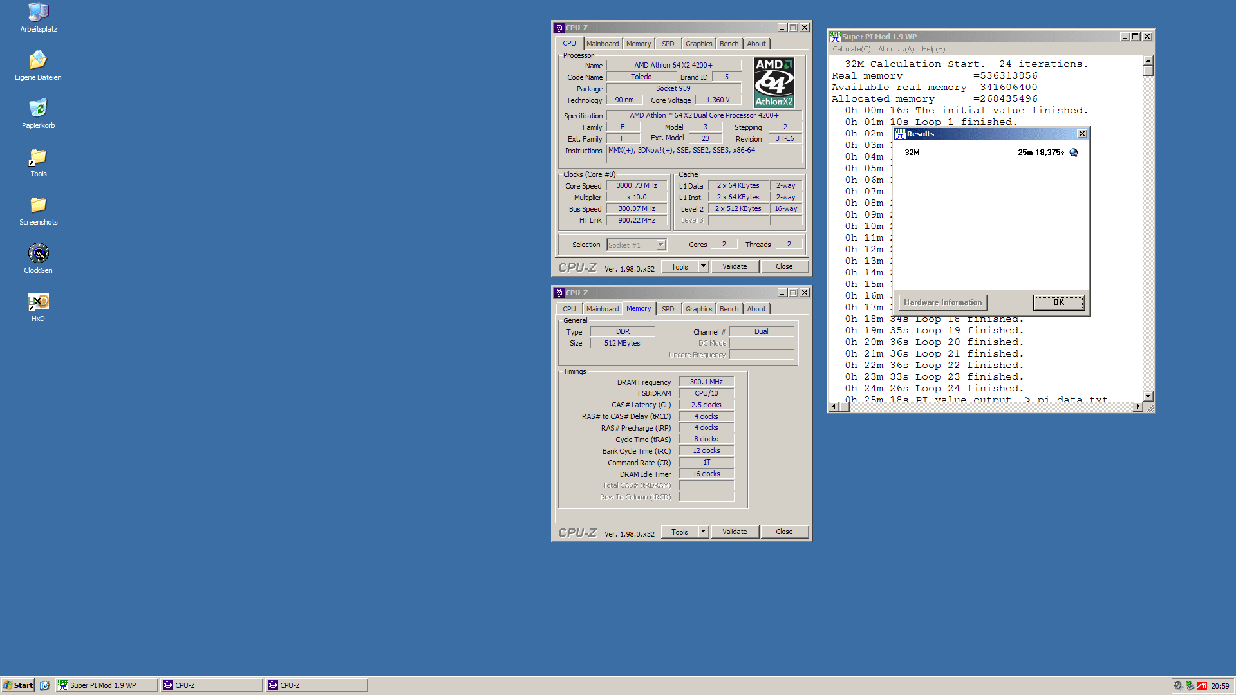Screen dimensions: 1236x695
Task: Open Graphics tab in upper CPU-Z
Action: pos(698,44)
